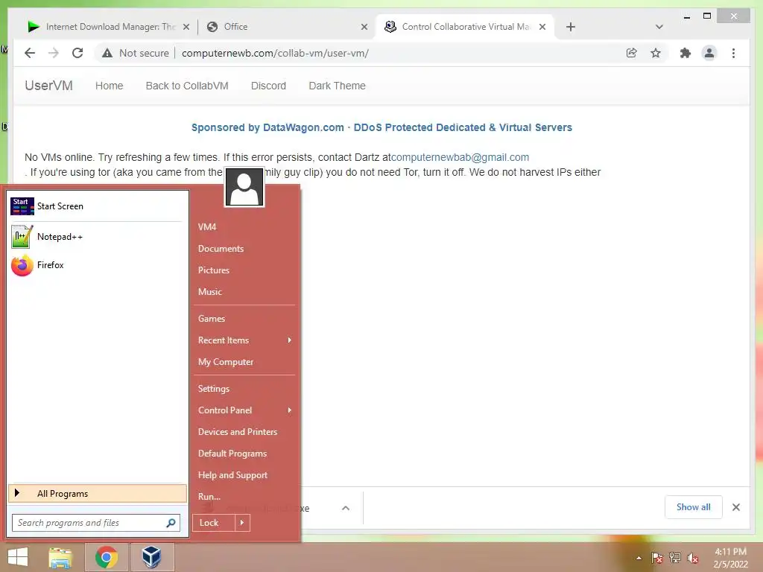763x572 pixels.
Task: Go Back to CollabVM link
Action: pos(187,86)
